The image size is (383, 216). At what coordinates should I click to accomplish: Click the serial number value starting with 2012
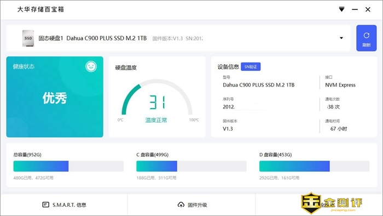(229, 107)
